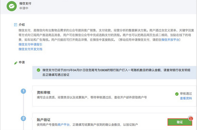The width and height of the screenshot is (197, 130).
Task: Click the 资料审核 step title
Action: pos(44,93)
